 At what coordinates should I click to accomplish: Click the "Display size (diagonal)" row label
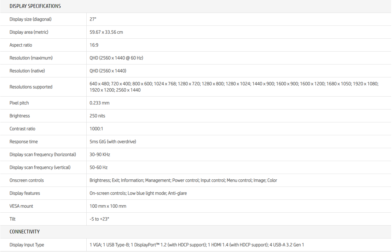coord(30,19)
